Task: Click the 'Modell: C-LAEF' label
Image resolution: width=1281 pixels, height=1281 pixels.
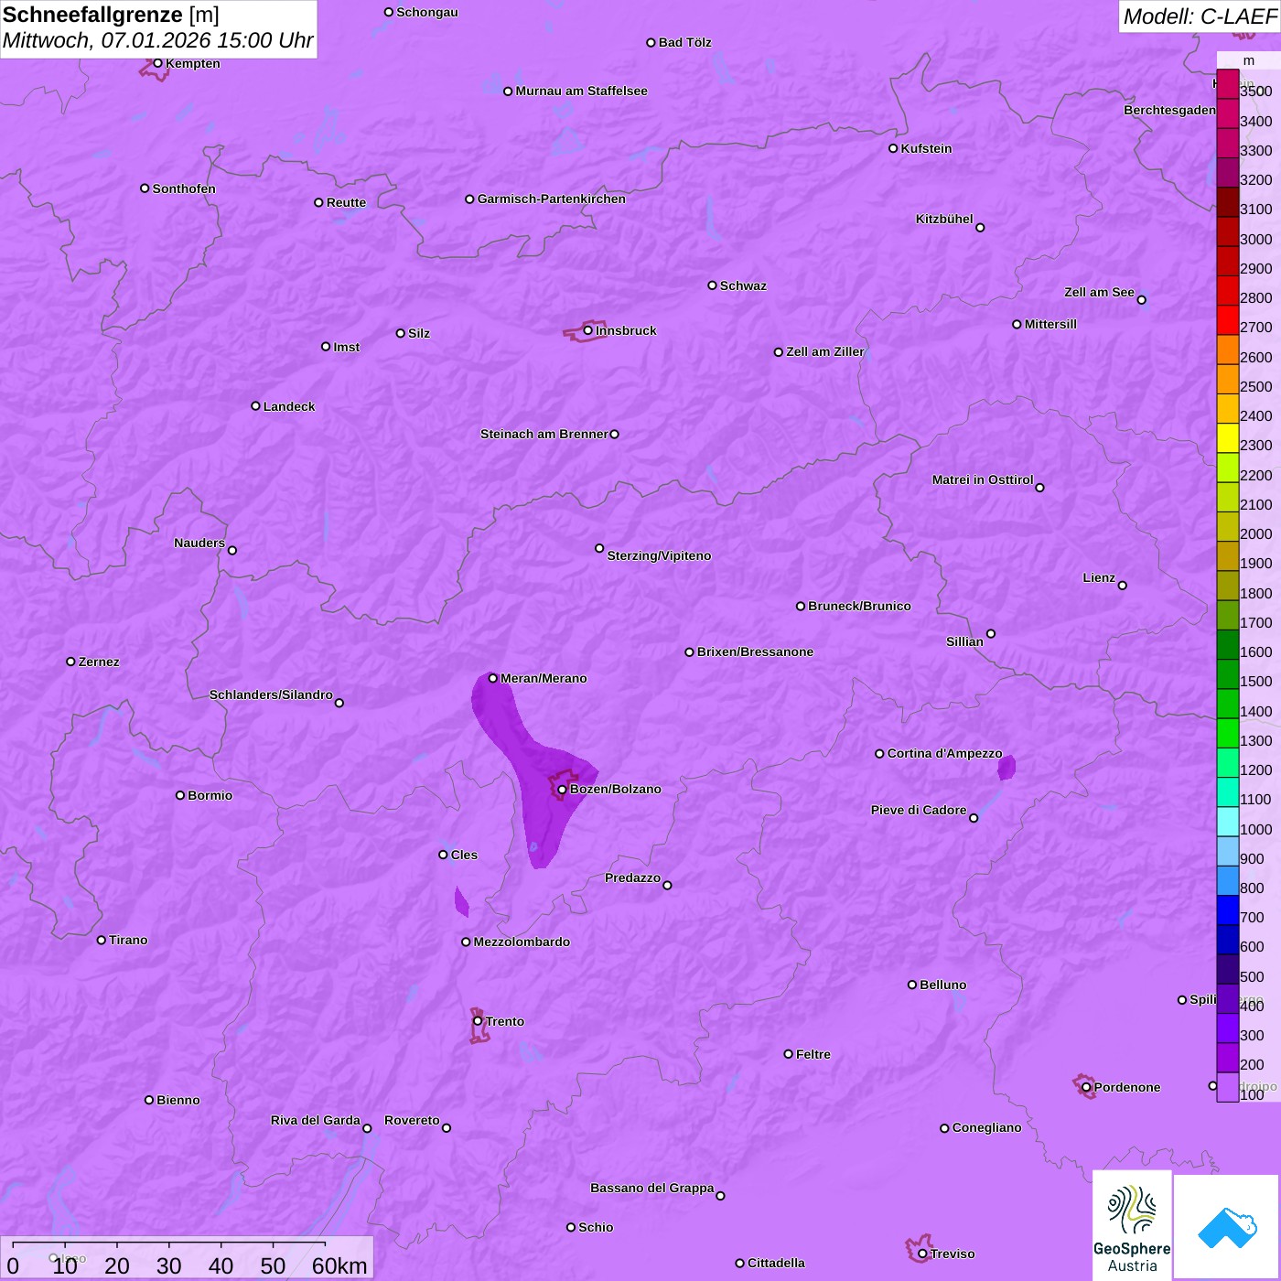Action: coord(1199,16)
